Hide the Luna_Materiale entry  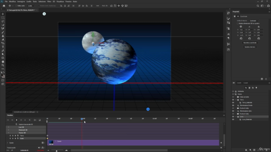coord(233,119)
